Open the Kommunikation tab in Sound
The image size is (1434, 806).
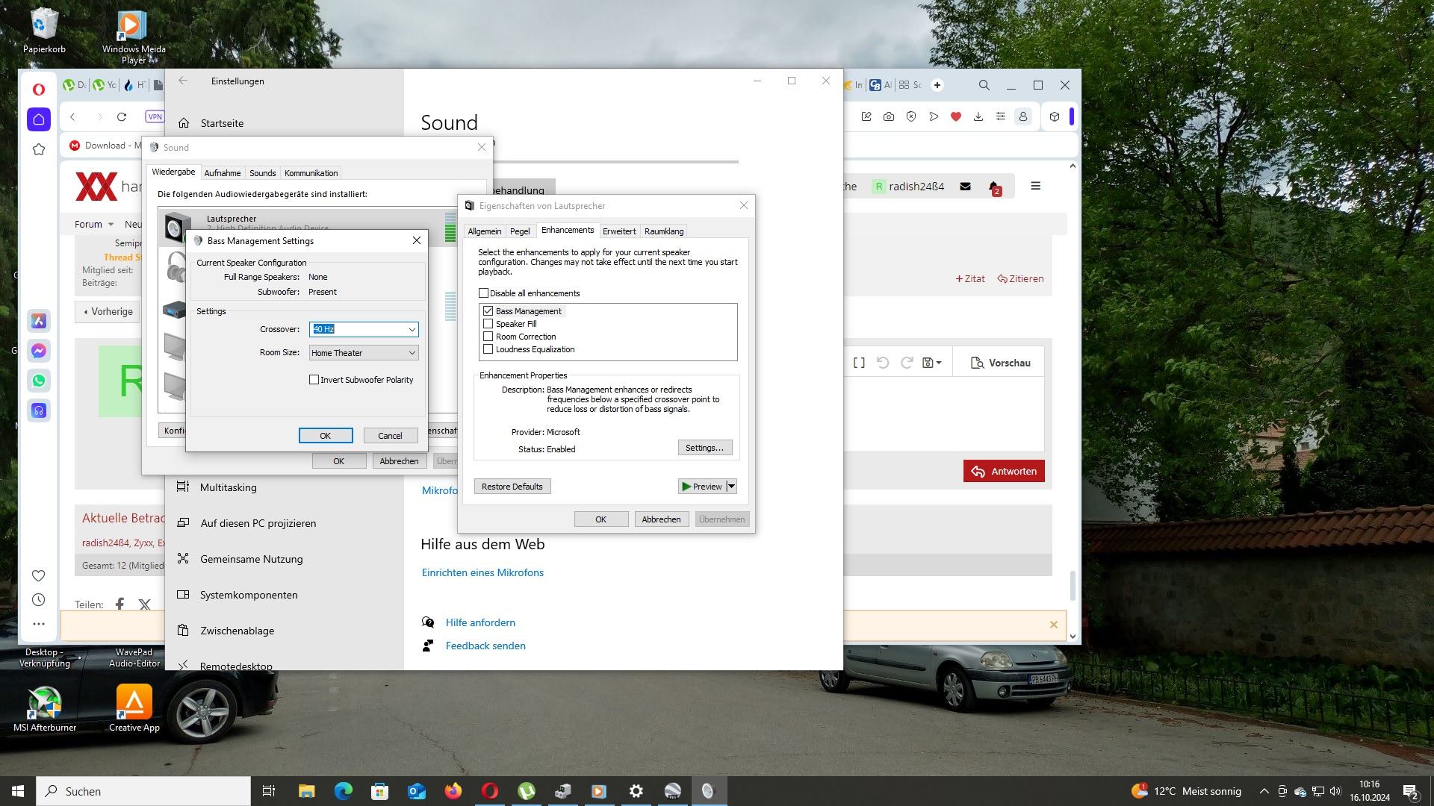coord(311,173)
